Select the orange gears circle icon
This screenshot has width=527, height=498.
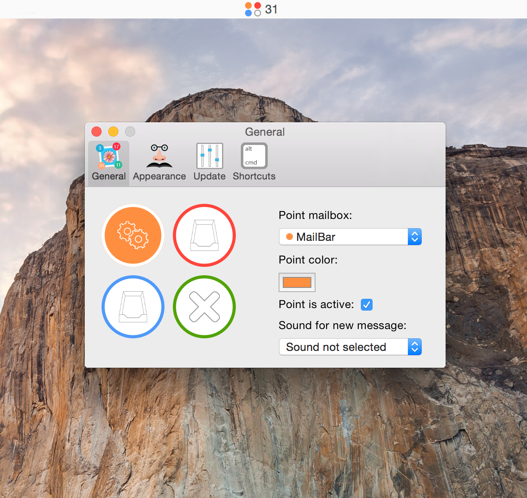133,235
